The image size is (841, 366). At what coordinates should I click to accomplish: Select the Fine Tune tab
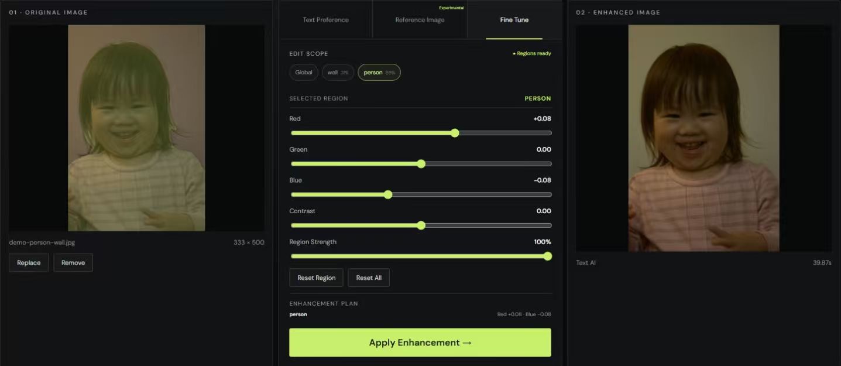pyautogui.click(x=514, y=20)
